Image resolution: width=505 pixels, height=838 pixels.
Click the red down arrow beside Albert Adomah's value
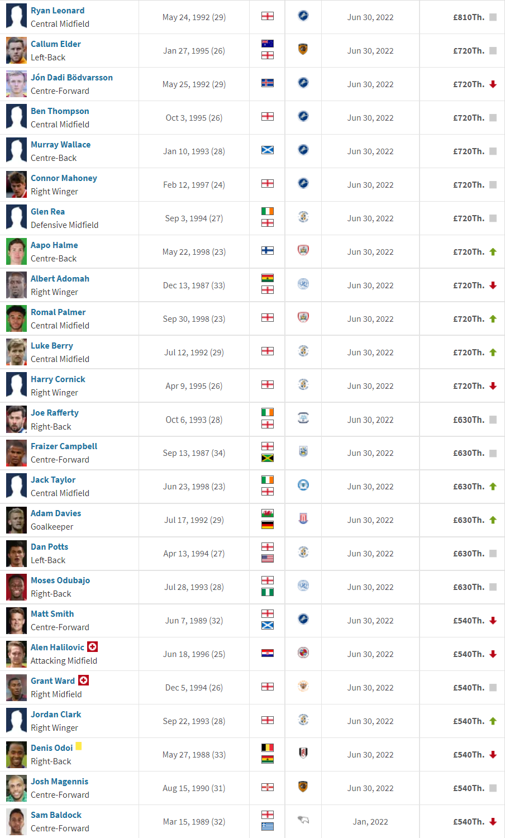pyautogui.click(x=493, y=285)
